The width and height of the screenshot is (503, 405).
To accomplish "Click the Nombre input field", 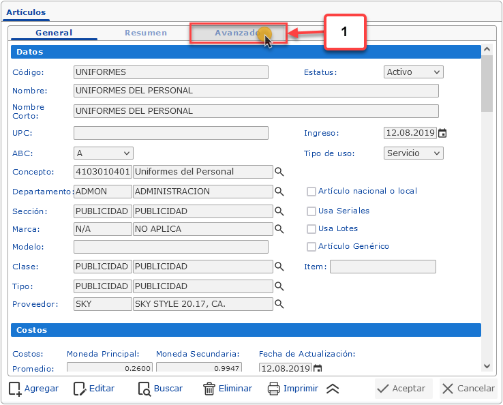I will 256,91.
